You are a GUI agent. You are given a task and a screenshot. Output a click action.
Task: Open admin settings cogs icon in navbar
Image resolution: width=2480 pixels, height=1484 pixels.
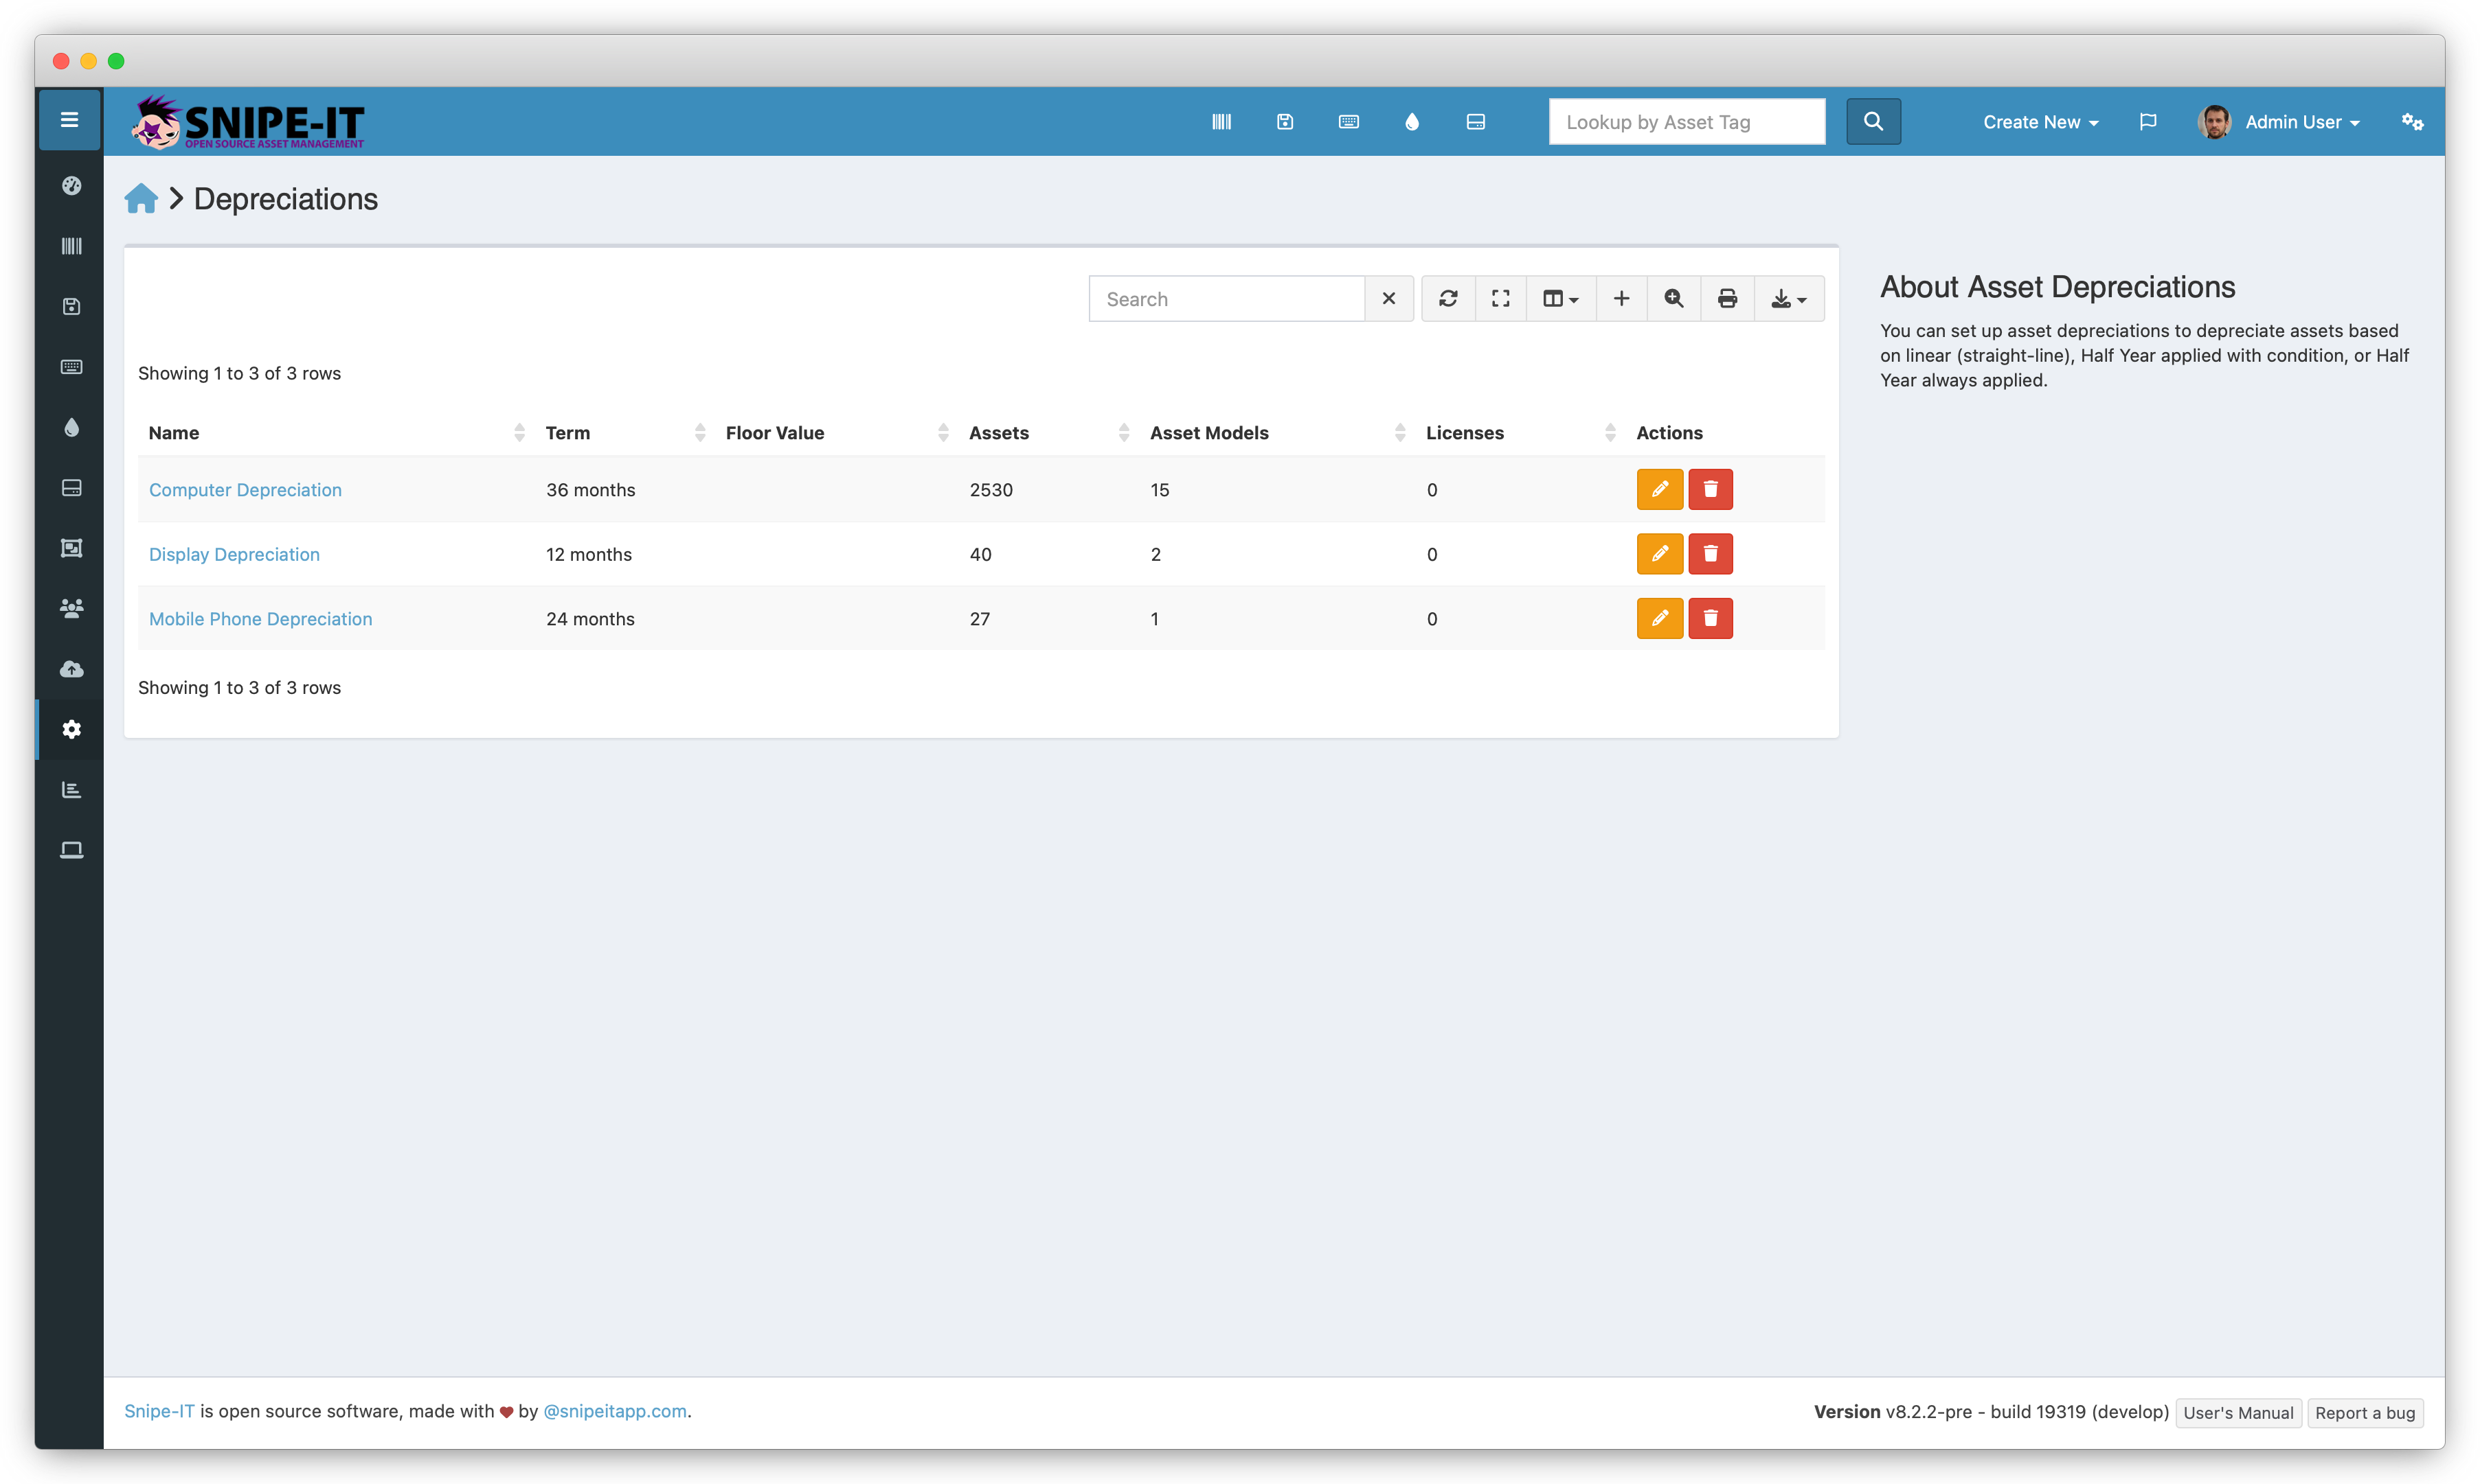click(2412, 122)
